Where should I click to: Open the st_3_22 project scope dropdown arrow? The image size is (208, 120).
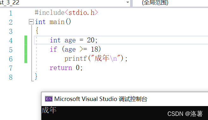[128, 2]
